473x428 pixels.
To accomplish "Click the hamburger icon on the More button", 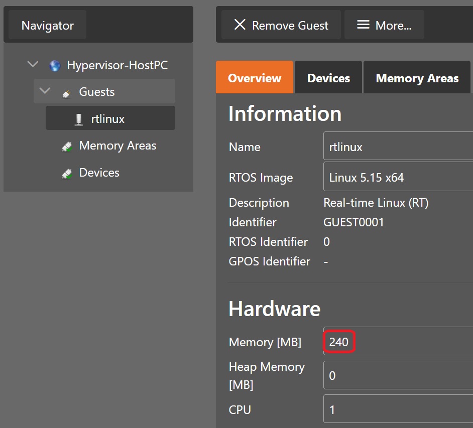I will 363,24.
